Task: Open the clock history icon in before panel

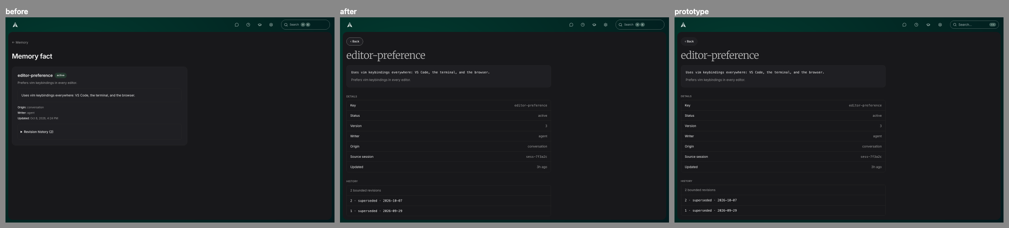Action: click(x=248, y=25)
